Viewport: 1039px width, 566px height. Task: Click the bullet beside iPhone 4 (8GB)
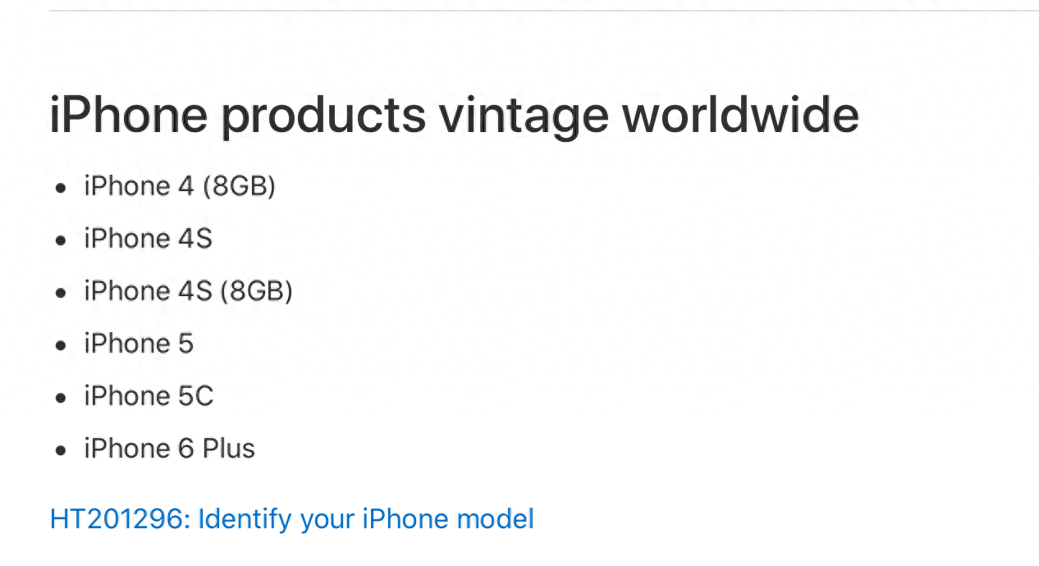pyautogui.click(x=61, y=188)
